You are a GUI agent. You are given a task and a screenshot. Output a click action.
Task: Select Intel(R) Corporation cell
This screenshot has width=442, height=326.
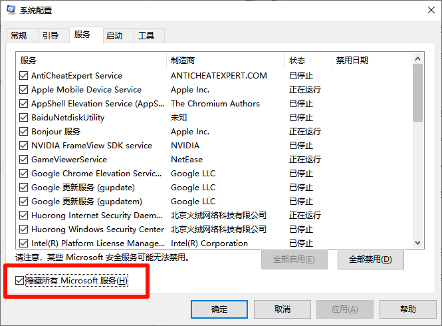(209, 244)
